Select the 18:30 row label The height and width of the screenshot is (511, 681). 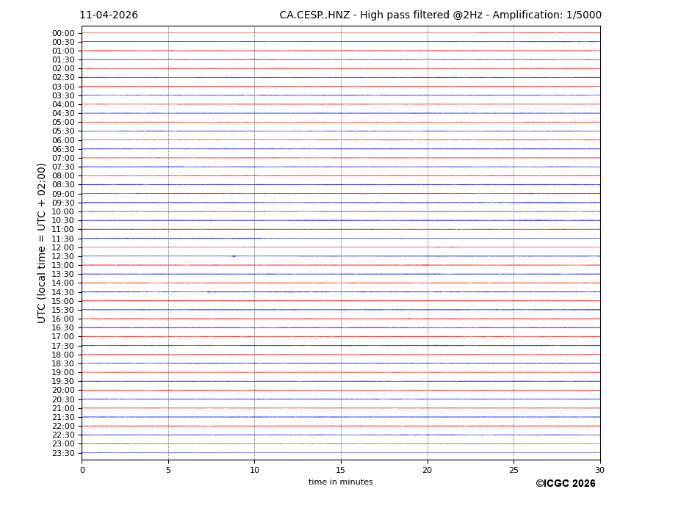(63, 363)
